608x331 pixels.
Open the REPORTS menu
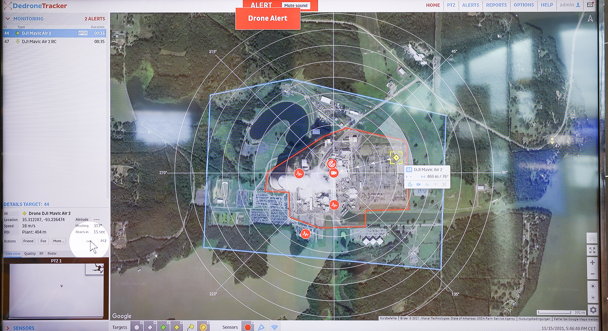pyautogui.click(x=496, y=5)
